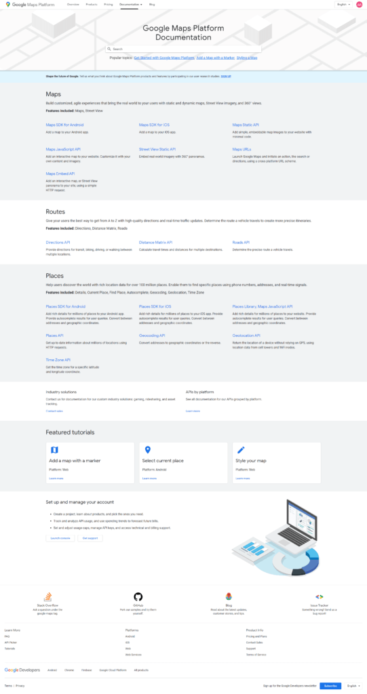
Task: Go to the Pricing tab in the top navigation
Action: [x=108, y=4]
